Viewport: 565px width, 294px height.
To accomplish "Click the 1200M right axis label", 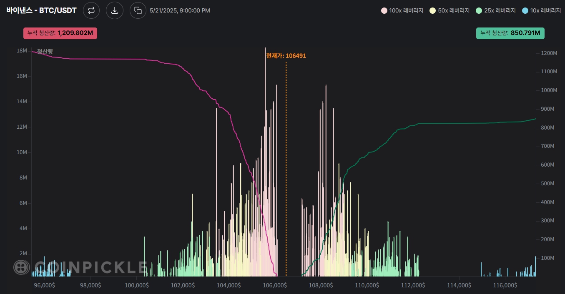I will point(549,53).
